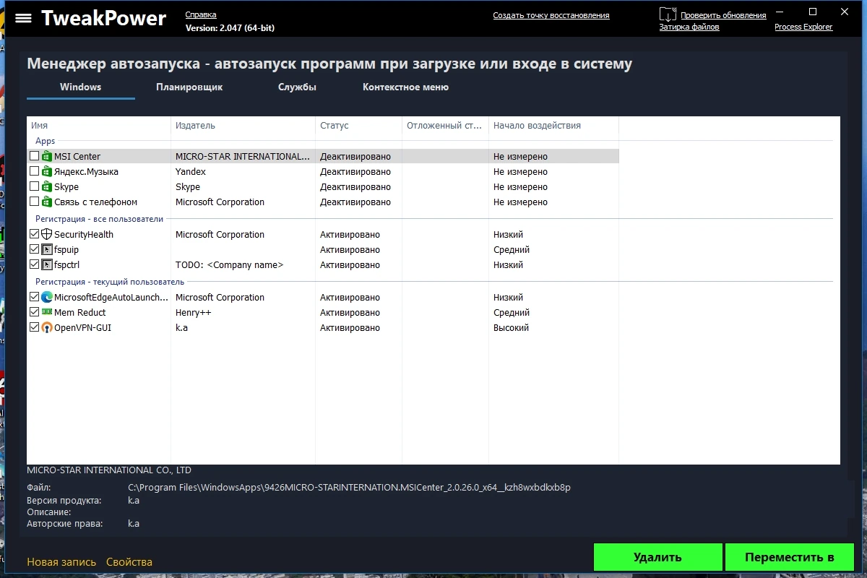Image resolution: width=867 pixels, height=578 pixels.
Task: Click the green Удалить button
Action: (657, 557)
